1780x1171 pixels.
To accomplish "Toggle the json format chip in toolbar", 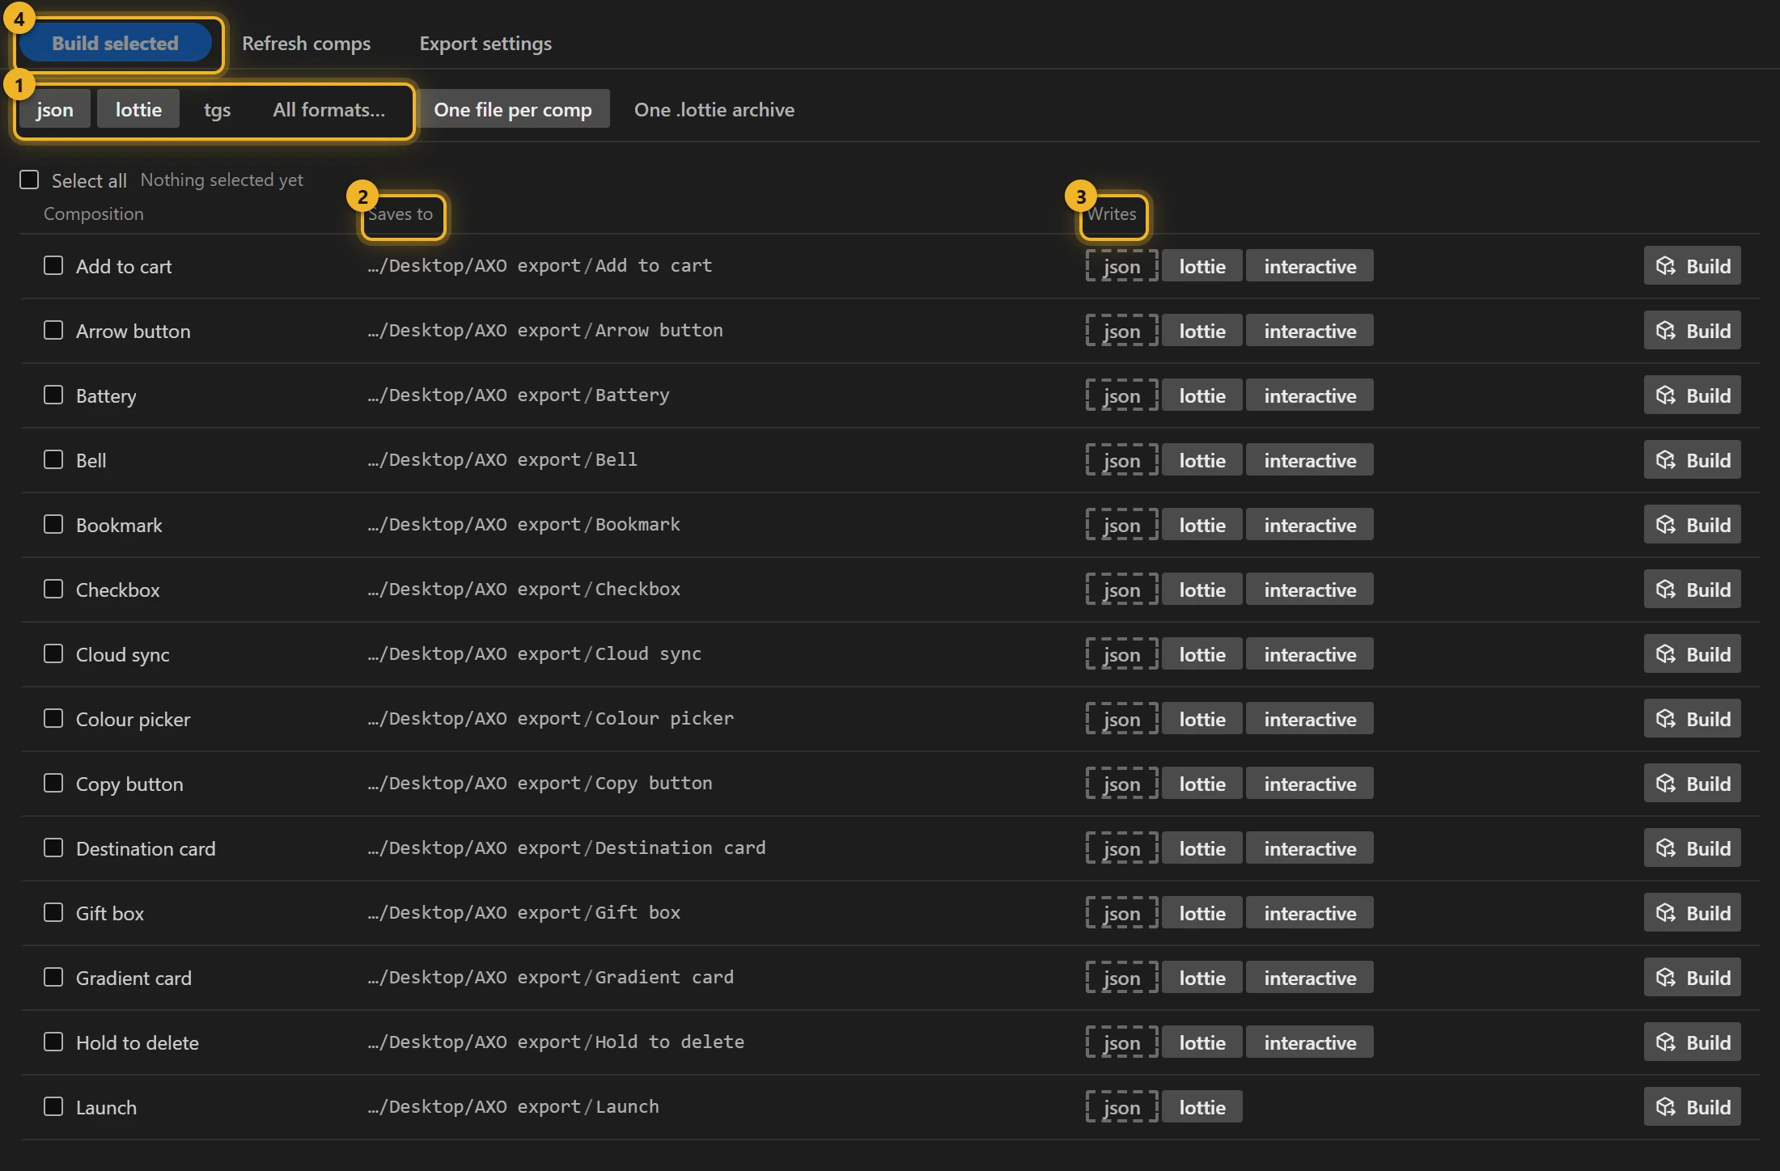I will [54, 109].
